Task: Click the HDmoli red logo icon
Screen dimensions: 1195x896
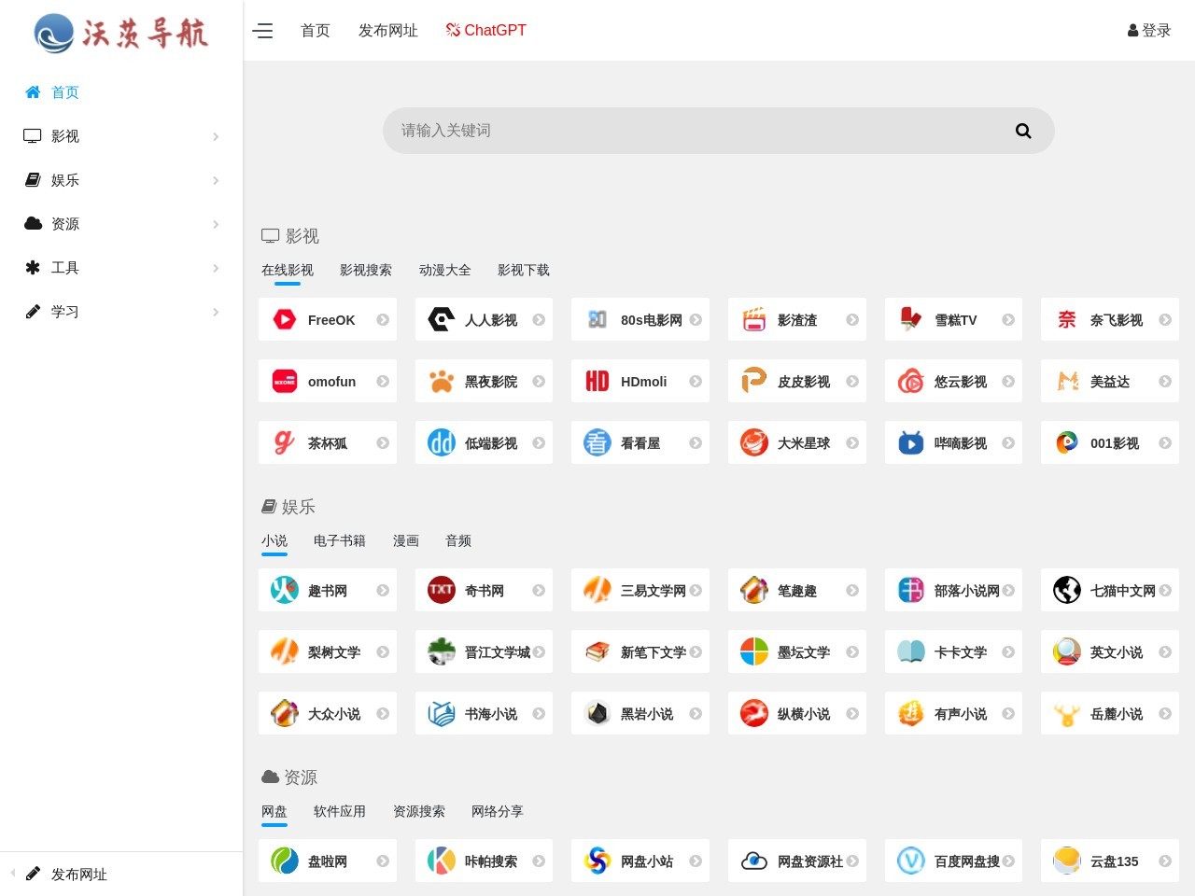Action: (x=597, y=382)
